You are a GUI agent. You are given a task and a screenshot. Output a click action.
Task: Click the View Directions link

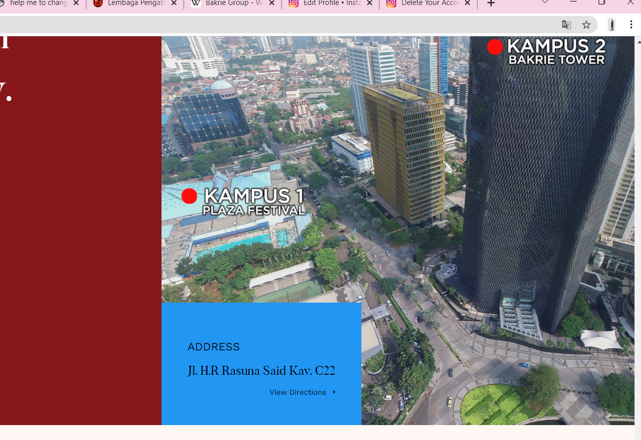298,392
